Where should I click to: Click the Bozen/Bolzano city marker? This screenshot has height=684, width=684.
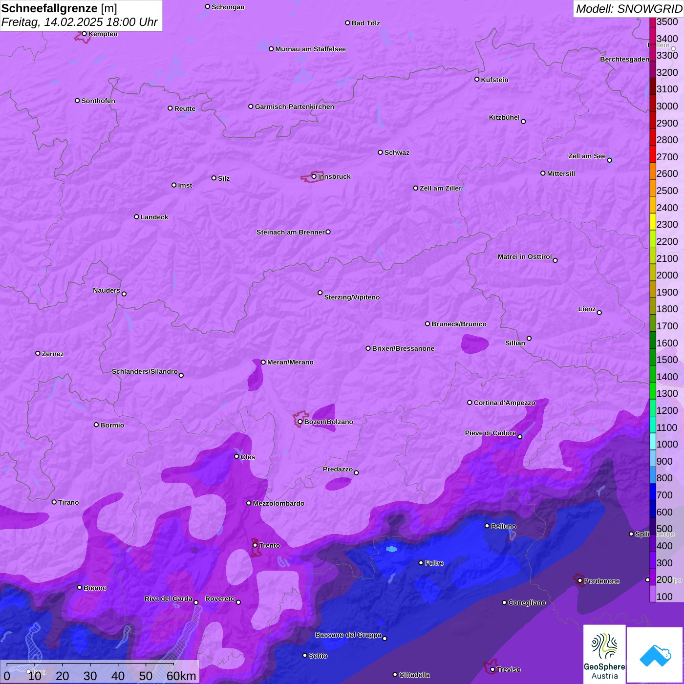pos(300,422)
